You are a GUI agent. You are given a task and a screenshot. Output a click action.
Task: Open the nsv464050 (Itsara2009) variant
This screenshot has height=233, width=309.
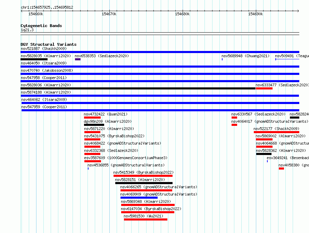(x=44, y=63)
